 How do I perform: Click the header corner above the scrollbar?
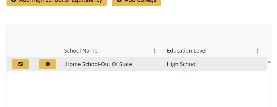pos(269,51)
